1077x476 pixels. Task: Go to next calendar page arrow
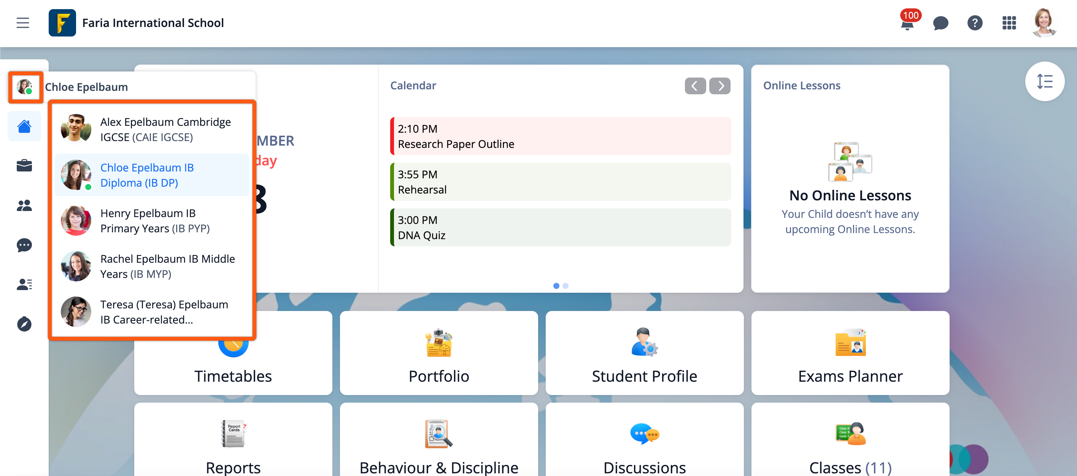[x=720, y=86]
